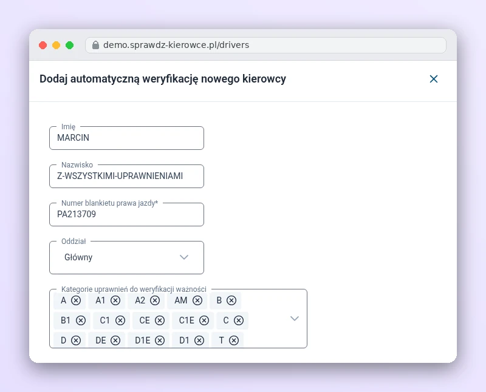Screen dimensions: 486x392
Task: Remove the B1 category chip
Action: (81, 320)
